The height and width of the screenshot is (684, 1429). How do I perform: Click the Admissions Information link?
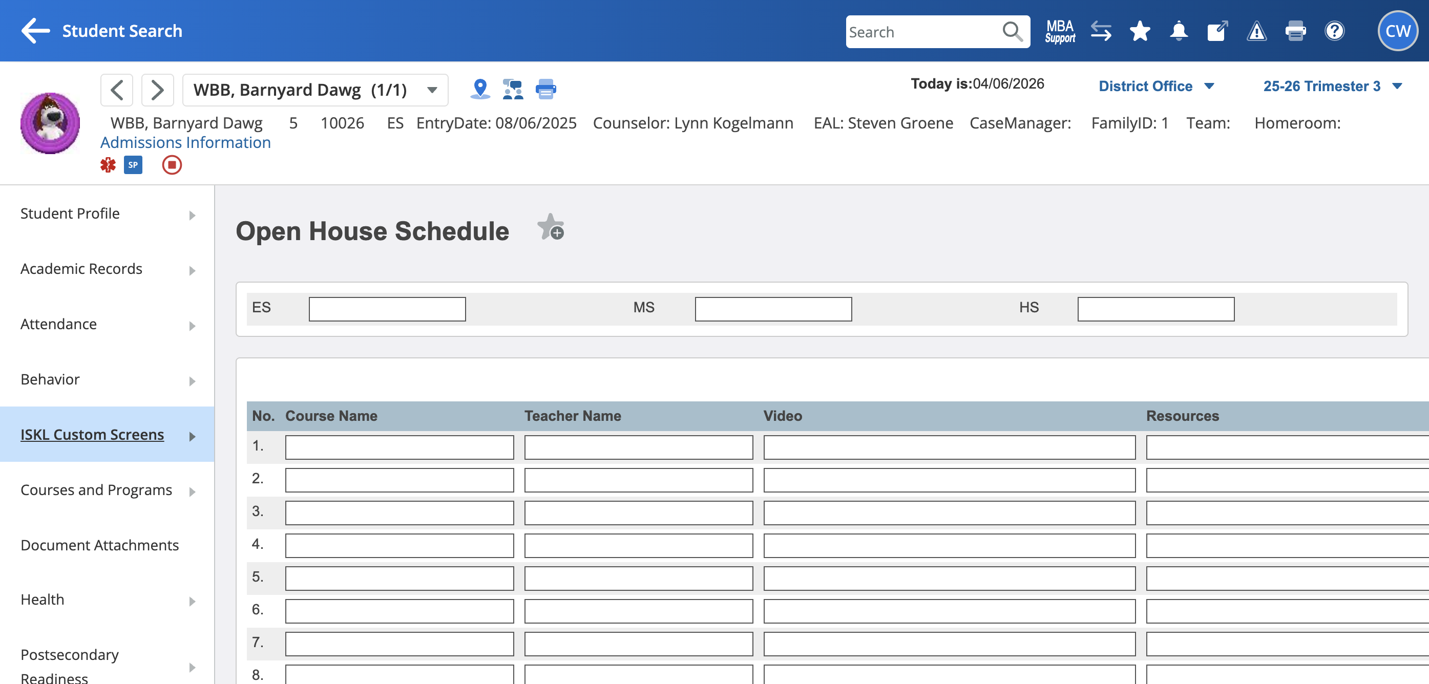[x=185, y=142]
